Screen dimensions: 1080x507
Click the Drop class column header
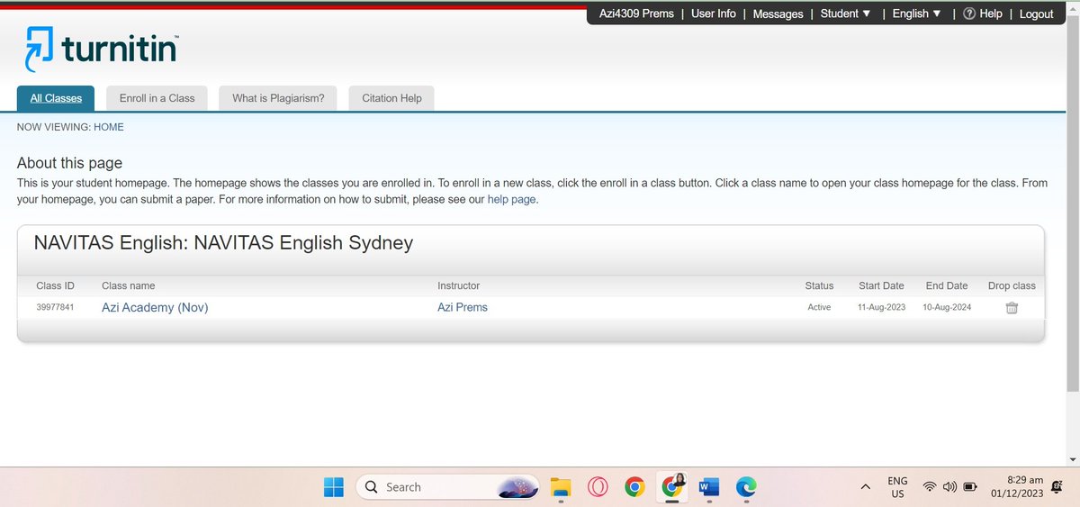[1012, 285]
